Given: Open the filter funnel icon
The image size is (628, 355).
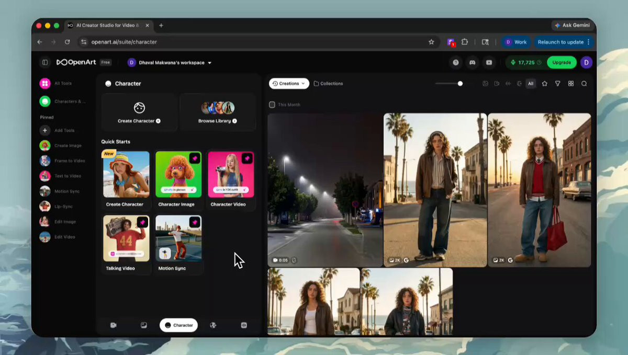Looking at the screenshot, I should (557, 84).
